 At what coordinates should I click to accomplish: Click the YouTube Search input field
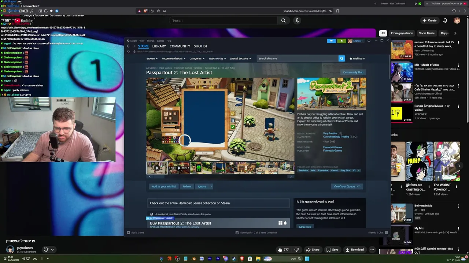[x=223, y=20]
